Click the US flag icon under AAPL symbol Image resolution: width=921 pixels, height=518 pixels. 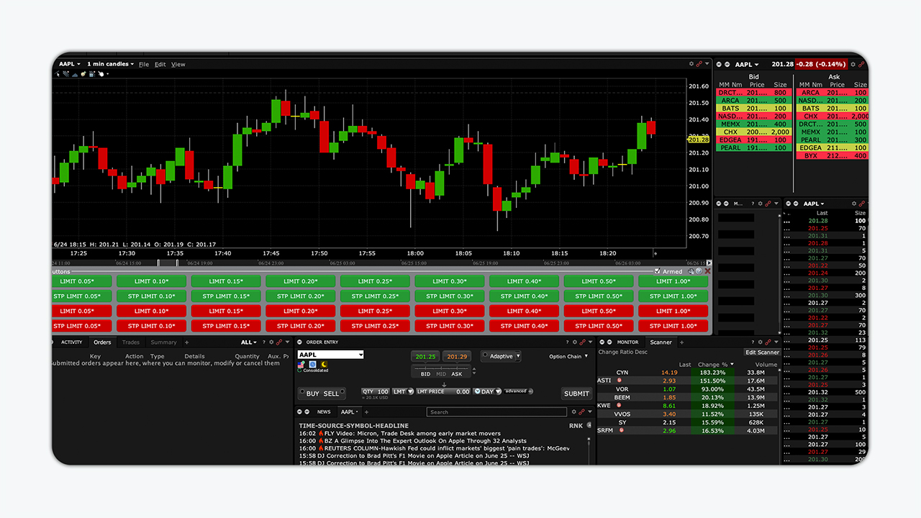pyautogui.click(x=301, y=365)
